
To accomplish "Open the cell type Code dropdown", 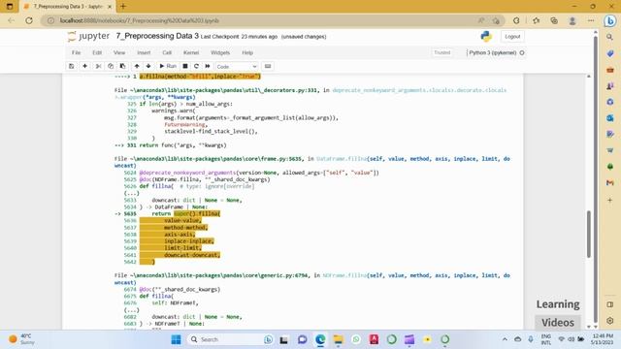I will point(237,67).
